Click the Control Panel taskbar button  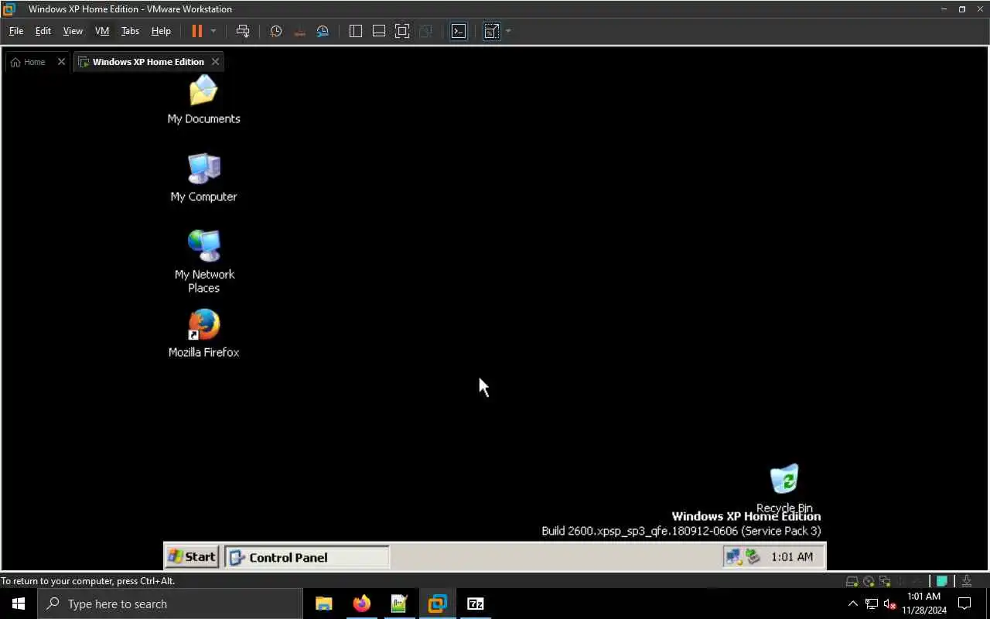pyautogui.click(x=307, y=557)
